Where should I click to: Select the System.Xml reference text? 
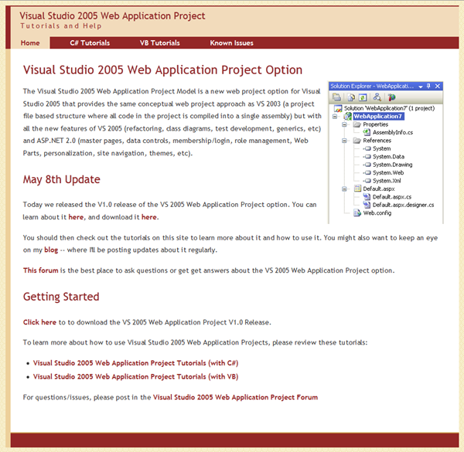387,181
